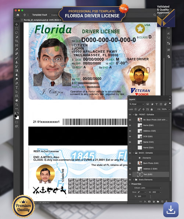Open the three-dot Edit Toolbar menu
The image size is (184, 219).
[x=17, y=109]
